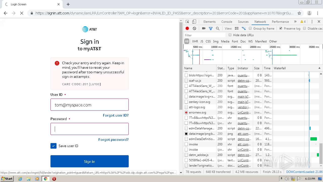Viewport: 323px width, 182px height.
Task: Stop loading the page
Action: point(22,13)
